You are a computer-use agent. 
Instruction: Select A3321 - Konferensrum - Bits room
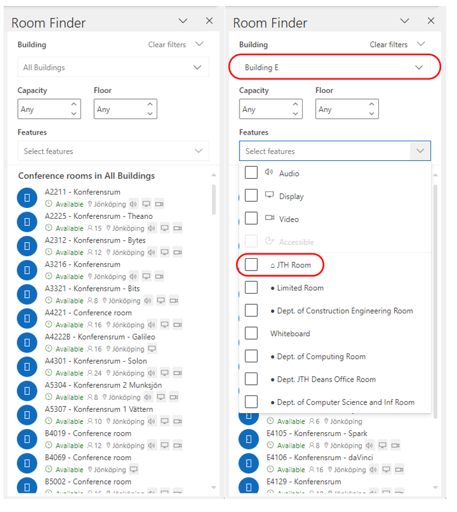tap(92, 288)
